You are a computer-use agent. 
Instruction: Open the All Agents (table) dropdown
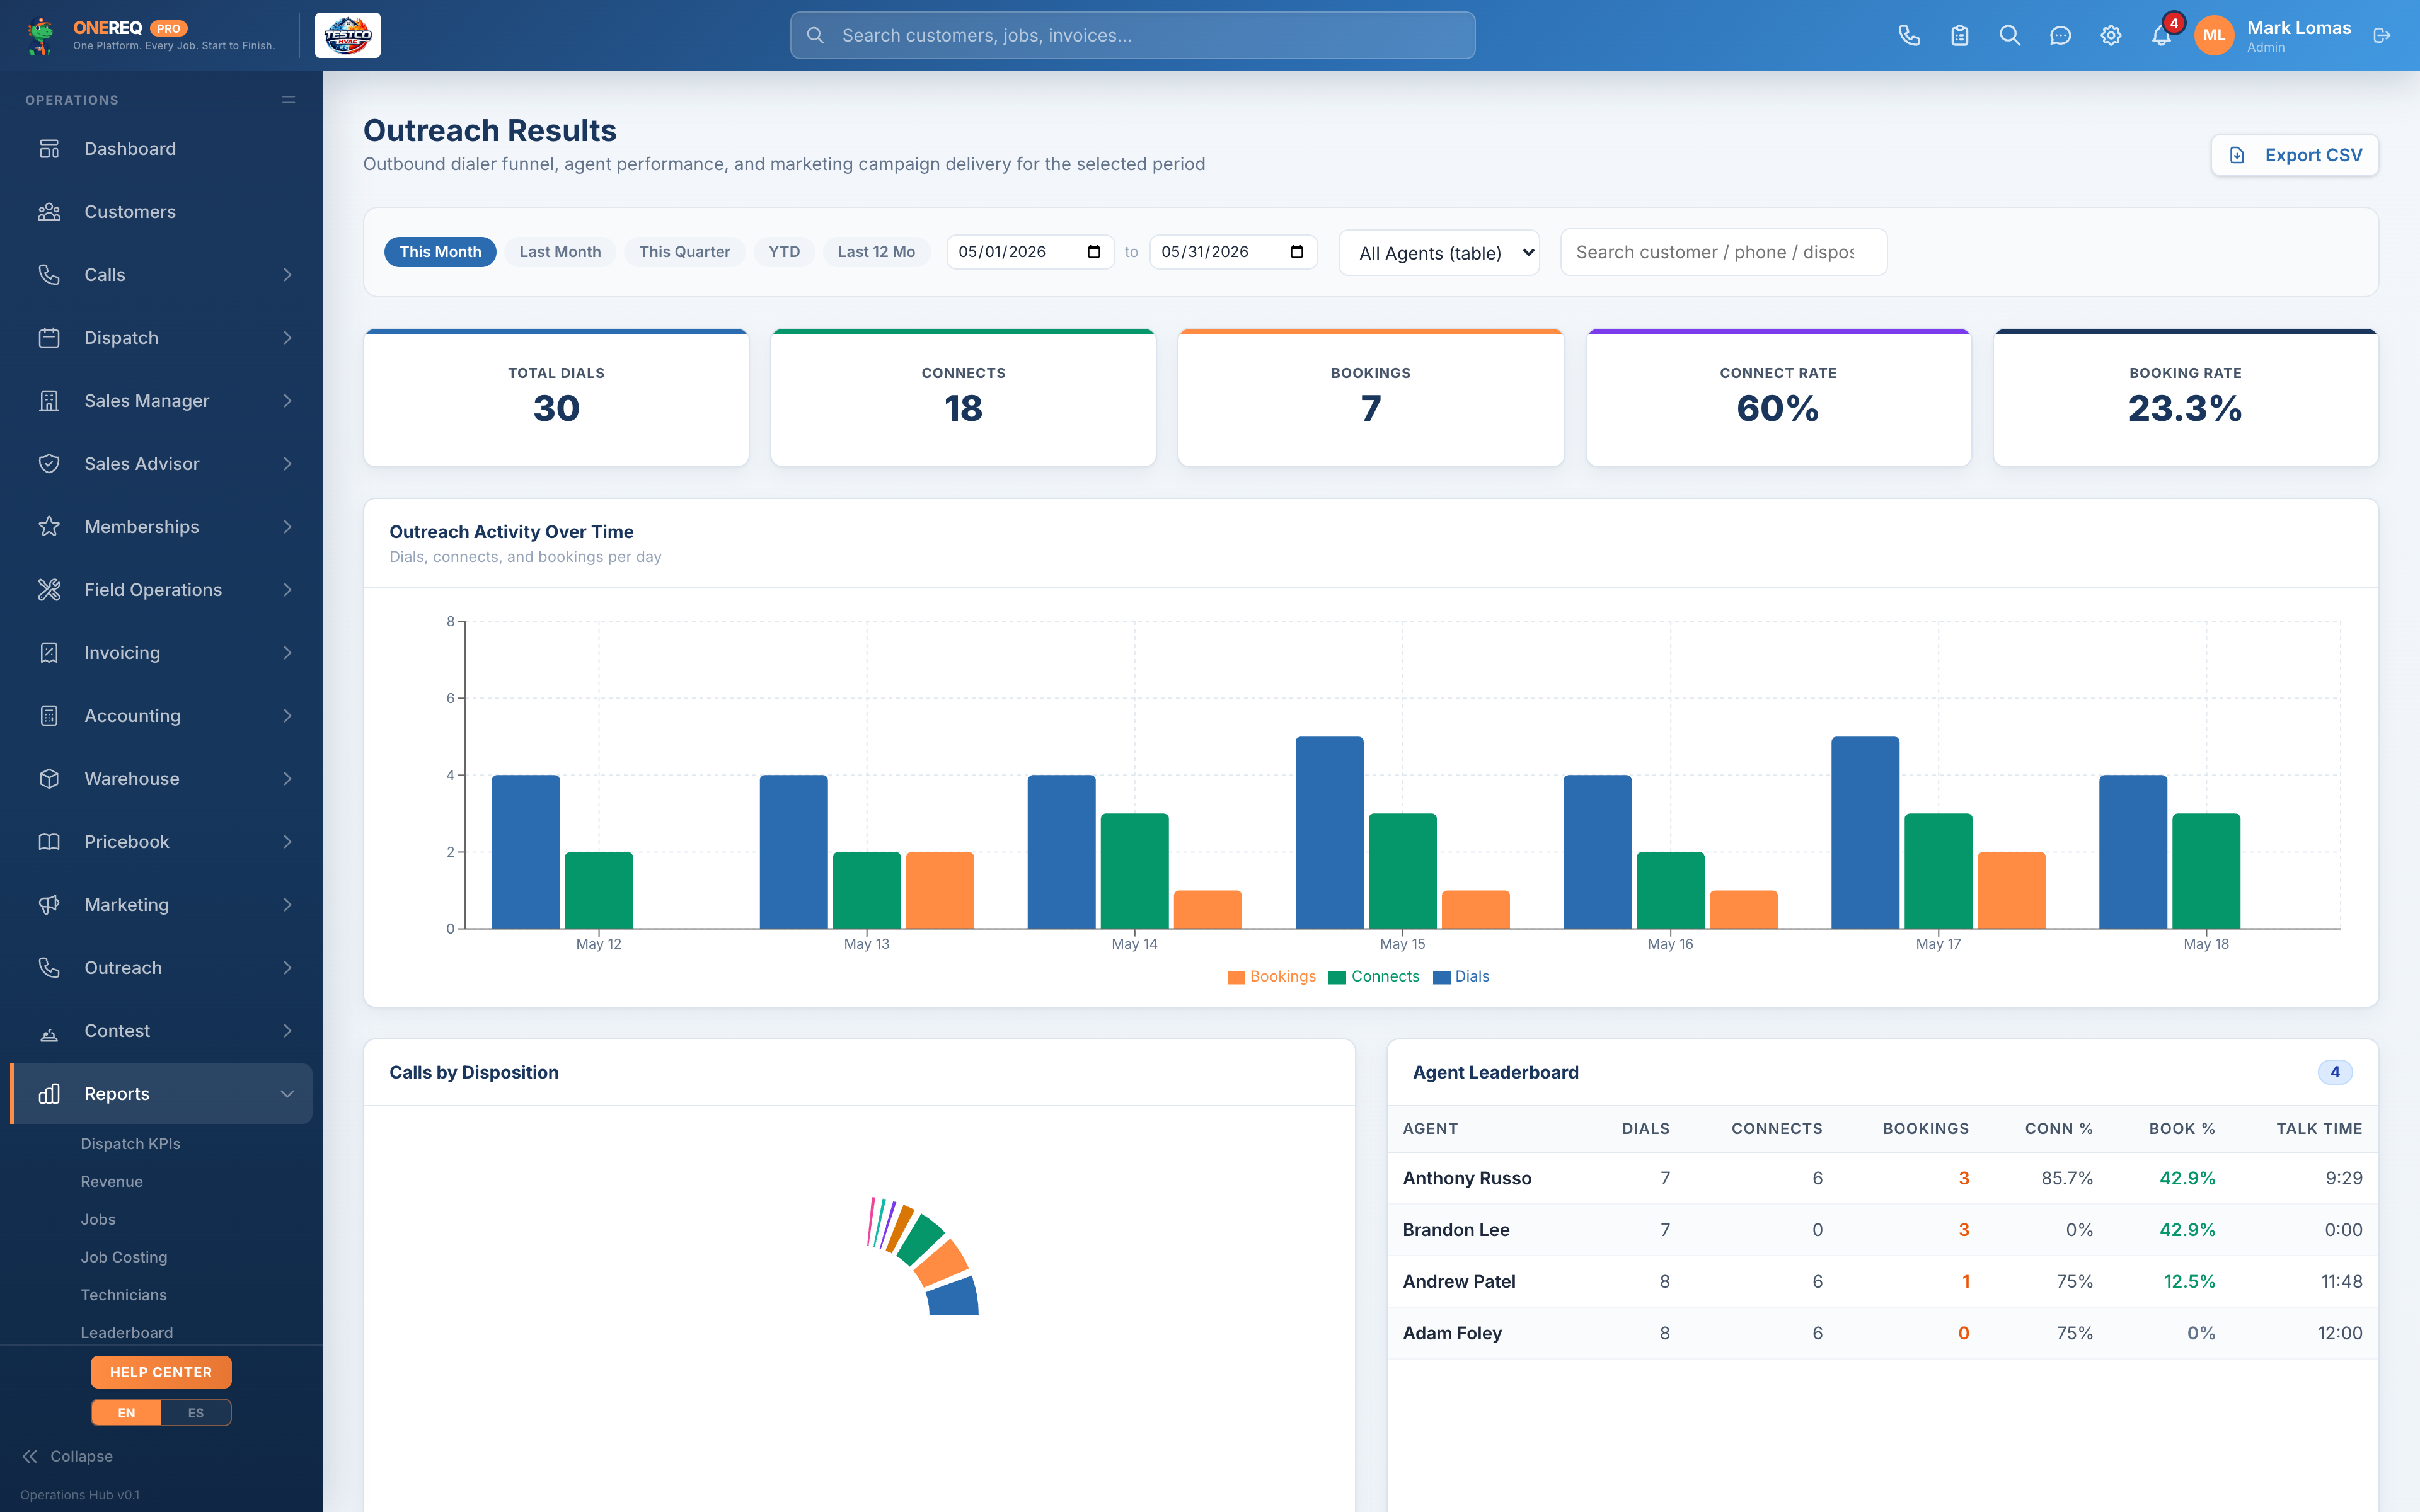click(x=1438, y=253)
